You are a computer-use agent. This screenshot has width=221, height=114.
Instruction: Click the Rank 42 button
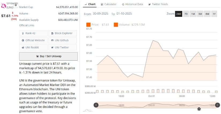click(x=33, y=33)
